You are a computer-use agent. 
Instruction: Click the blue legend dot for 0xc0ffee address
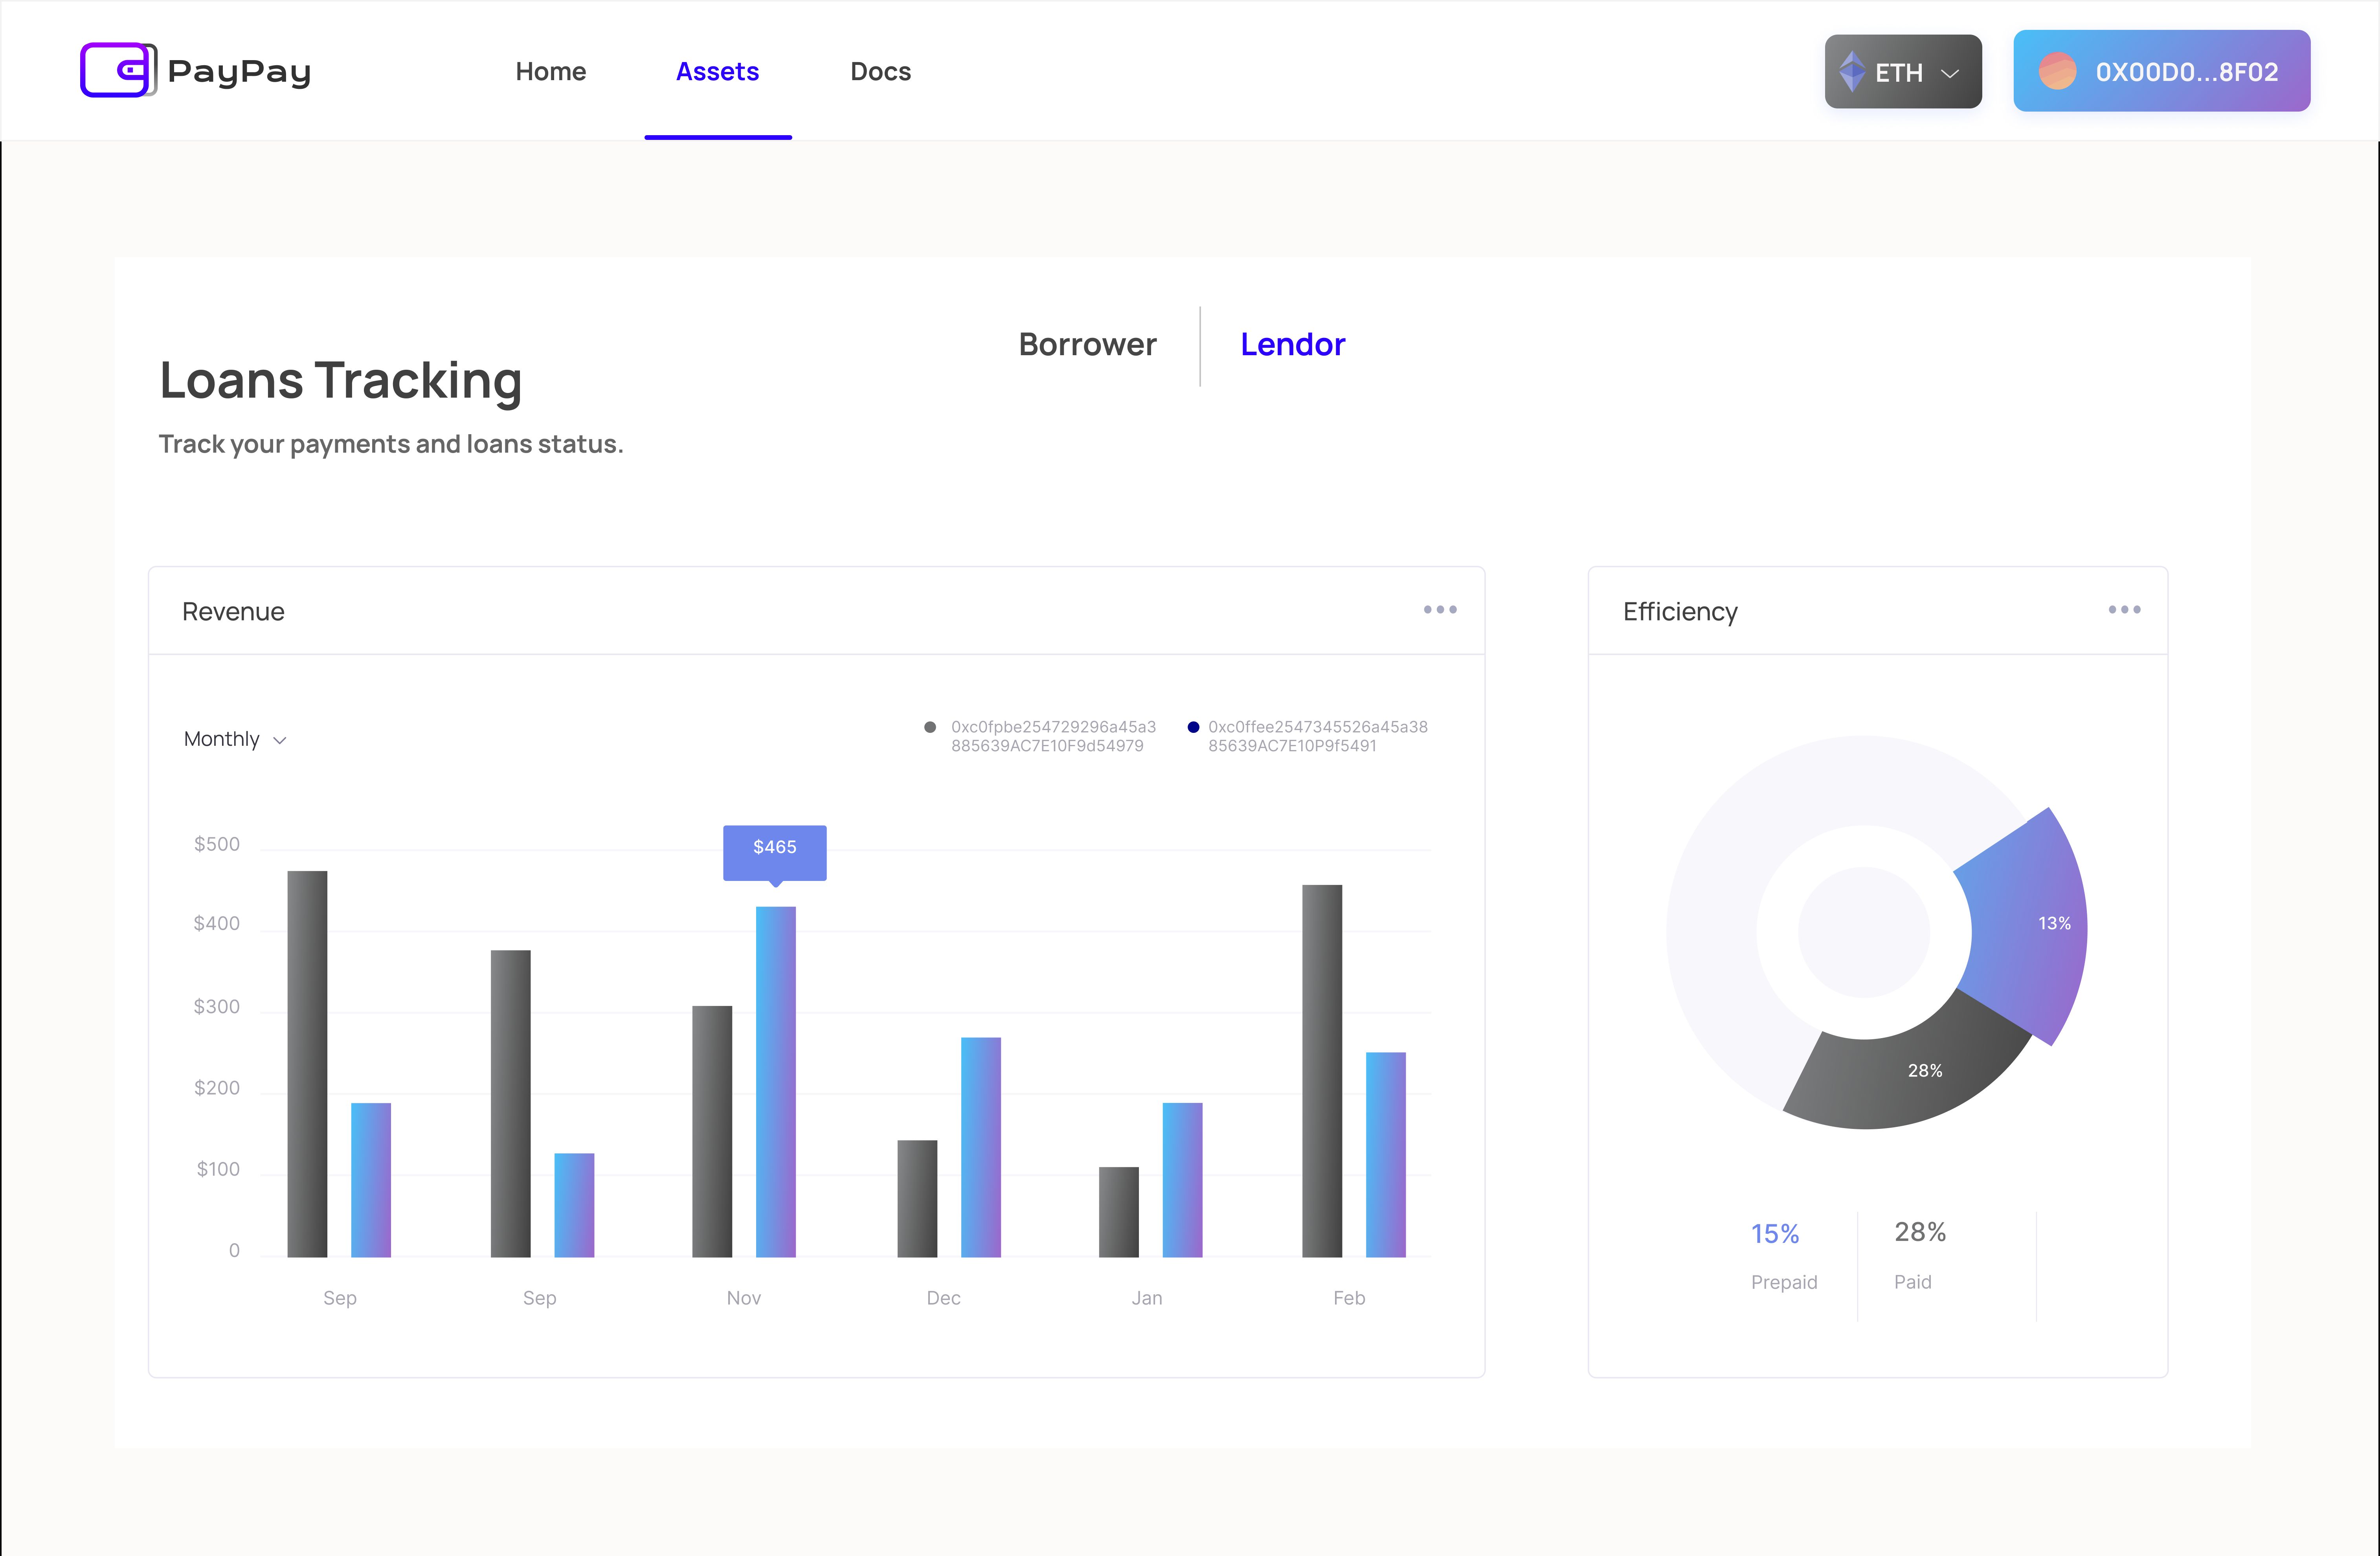1193,727
